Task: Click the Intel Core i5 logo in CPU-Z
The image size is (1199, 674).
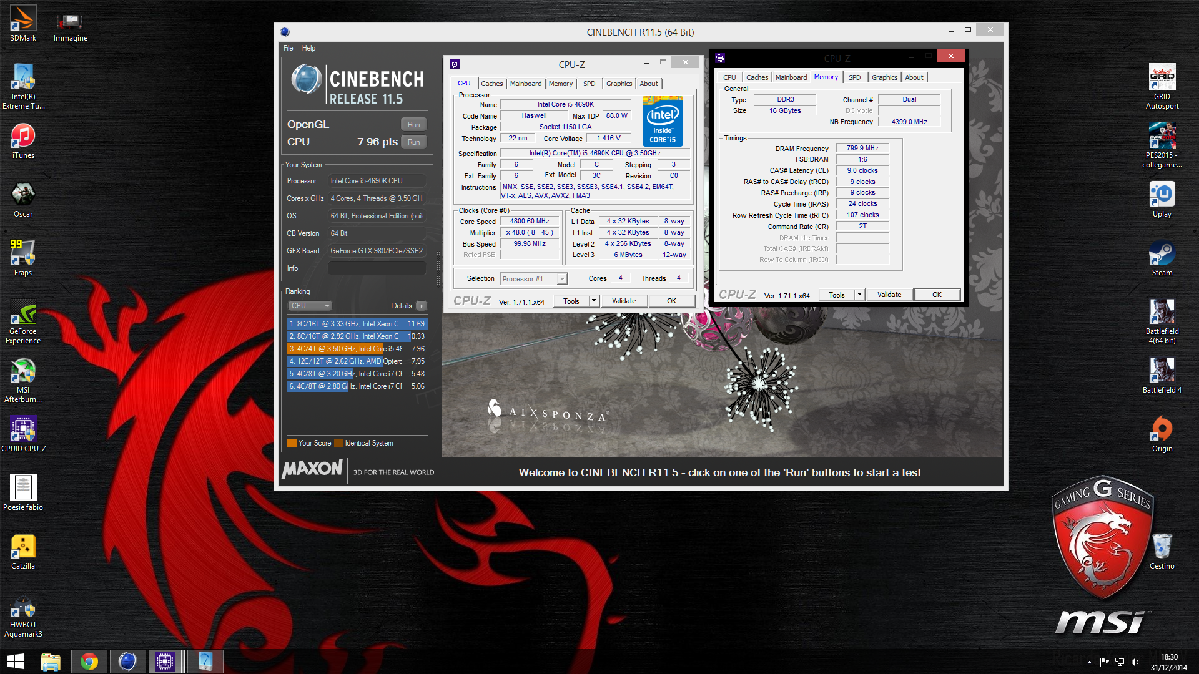Action: click(x=663, y=121)
